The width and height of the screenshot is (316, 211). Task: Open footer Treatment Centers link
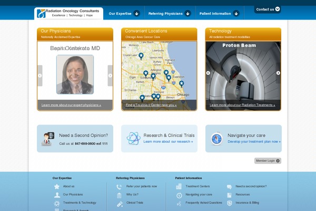pyautogui.click(x=197, y=186)
